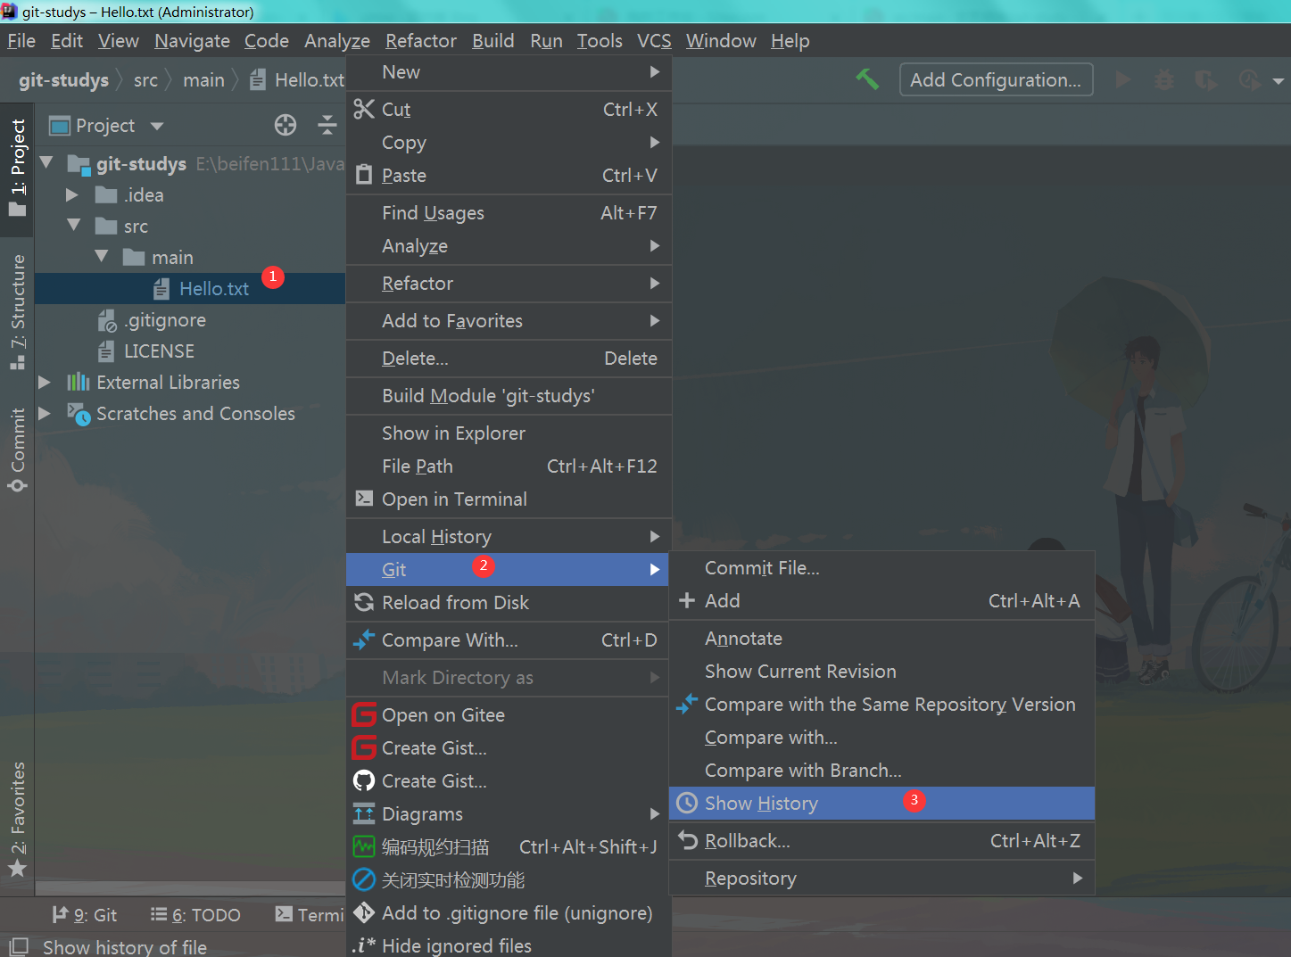1291x957 pixels.
Task: Click Compare With... in context menu
Action: tap(509, 640)
